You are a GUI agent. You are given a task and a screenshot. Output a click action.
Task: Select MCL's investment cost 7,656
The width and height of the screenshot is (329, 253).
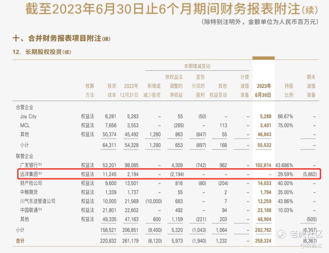coord(111,126)
